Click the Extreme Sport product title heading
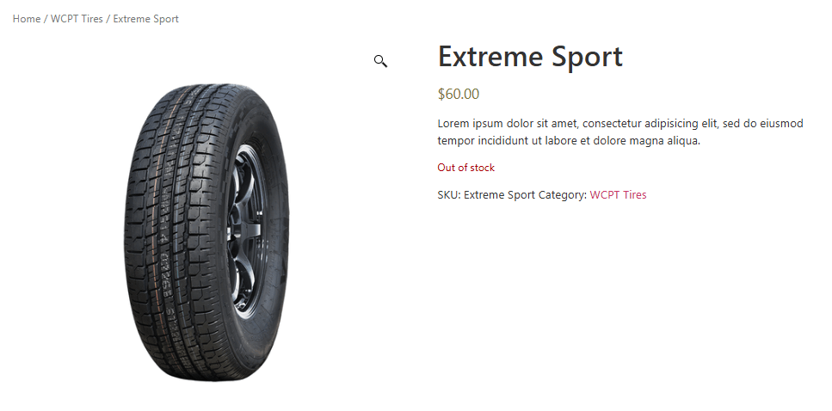 529,56
